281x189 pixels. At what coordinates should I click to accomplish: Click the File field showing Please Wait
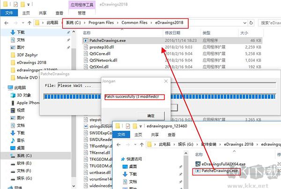(x=167, y=85)
